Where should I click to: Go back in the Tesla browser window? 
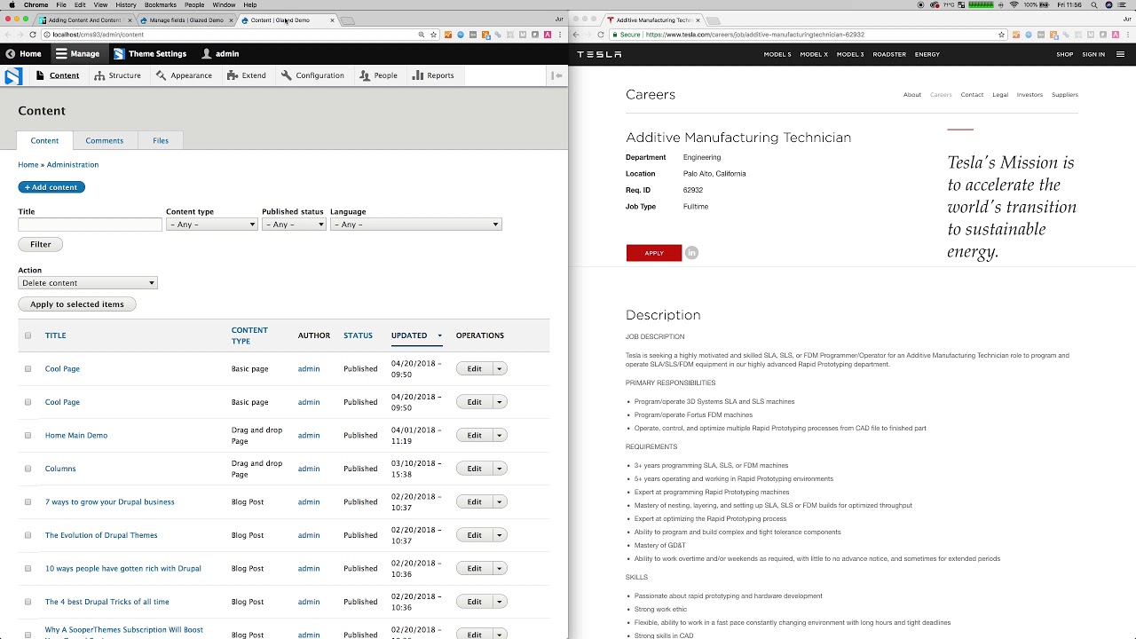click(576, 35)
